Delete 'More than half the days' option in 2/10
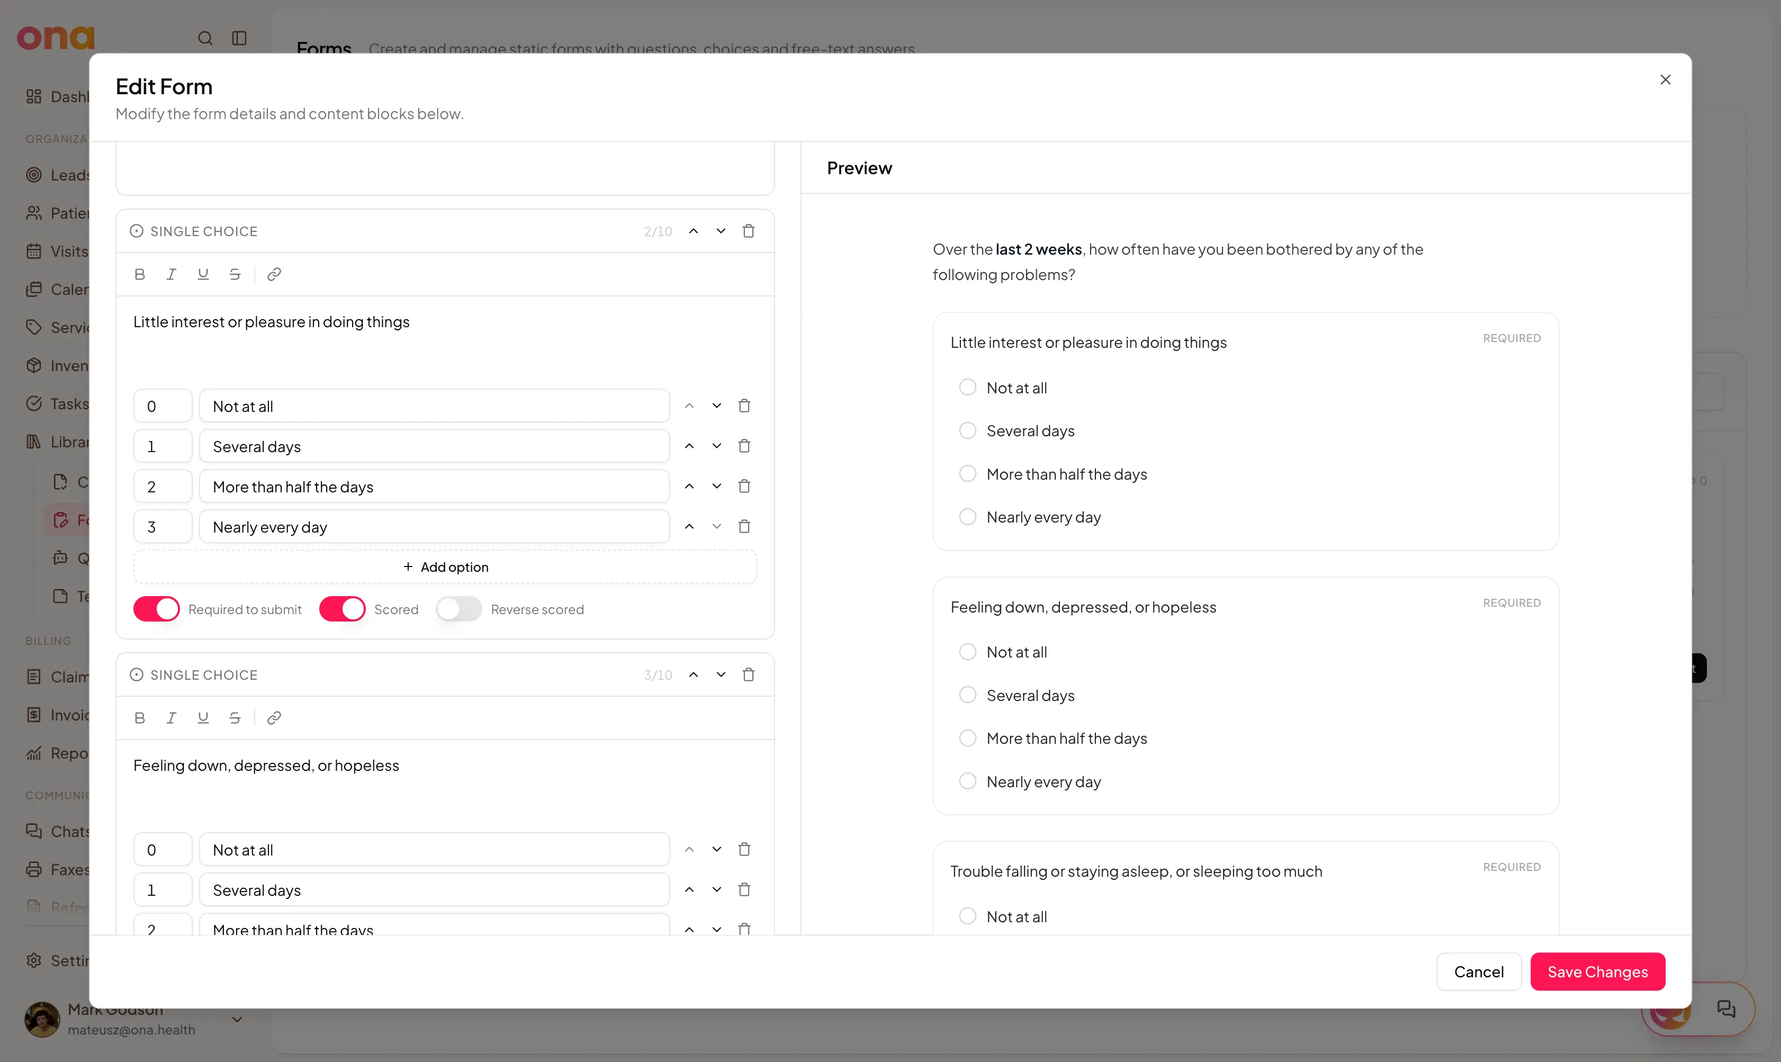Image resolution: width=1781 pixels, height=1062 pixels. [x=744, y=486]
